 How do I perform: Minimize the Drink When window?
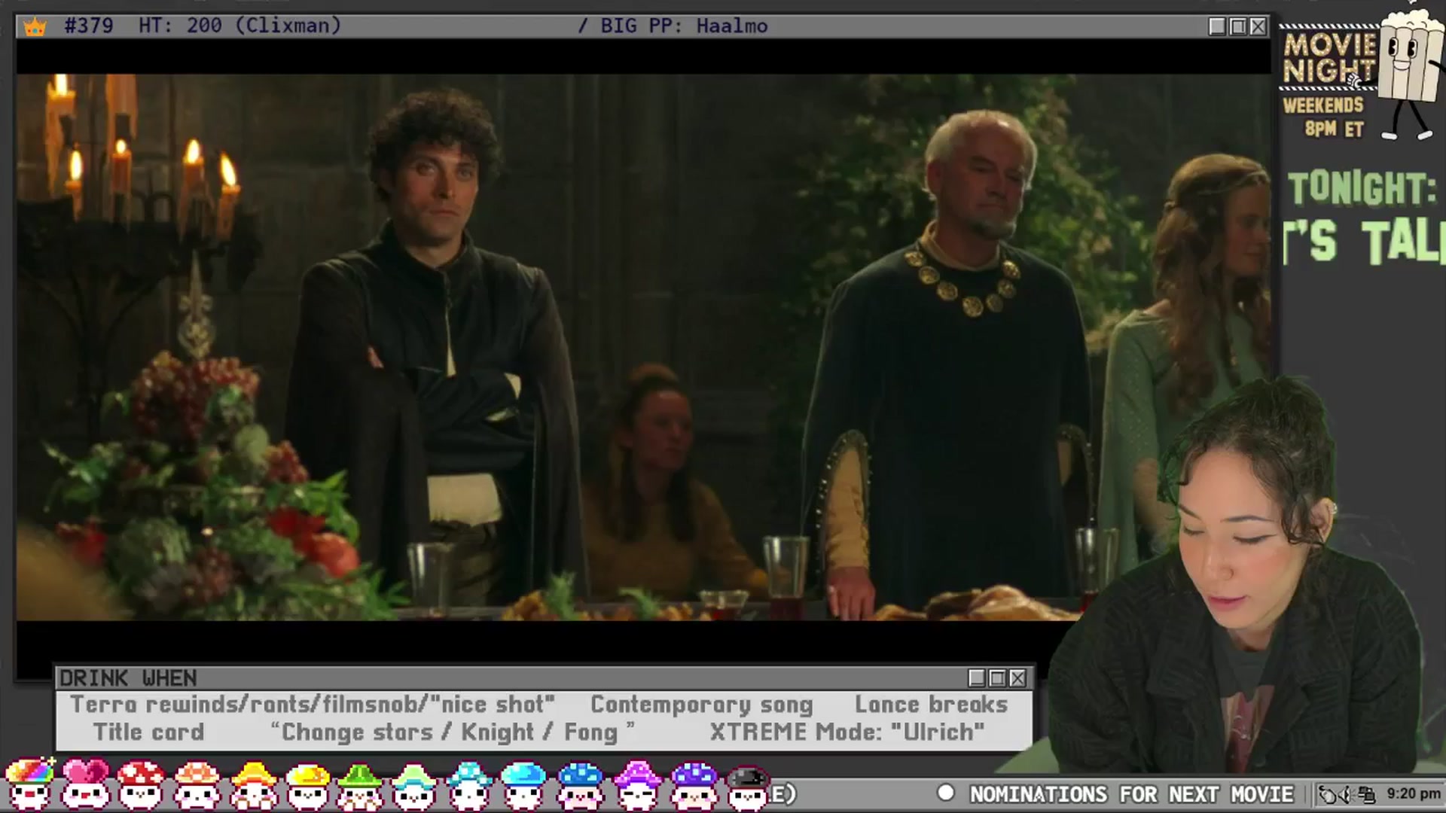click(977, 678)
